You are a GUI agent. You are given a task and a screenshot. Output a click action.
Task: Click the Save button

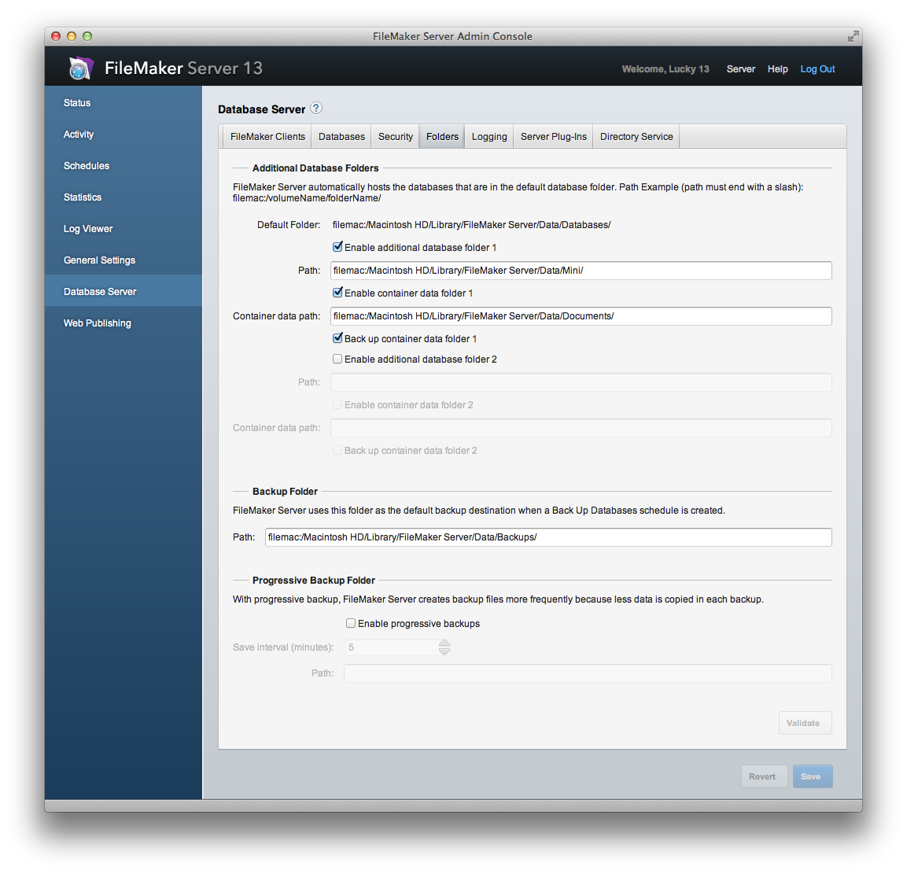[x=813, y=776]
